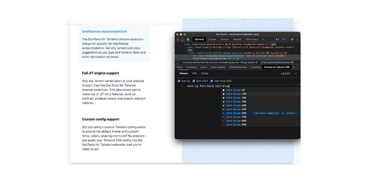Expand leading breadcrumb ellipsis
Viewport: 367px width, 183px height.
(178, 62)
